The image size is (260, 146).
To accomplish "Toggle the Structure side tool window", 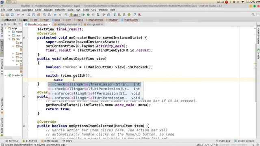I will [x=2, y=67].
